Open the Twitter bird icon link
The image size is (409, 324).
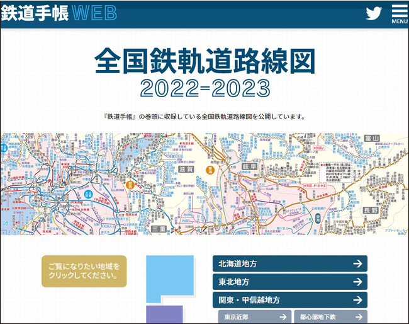click(x=374, y=13)
